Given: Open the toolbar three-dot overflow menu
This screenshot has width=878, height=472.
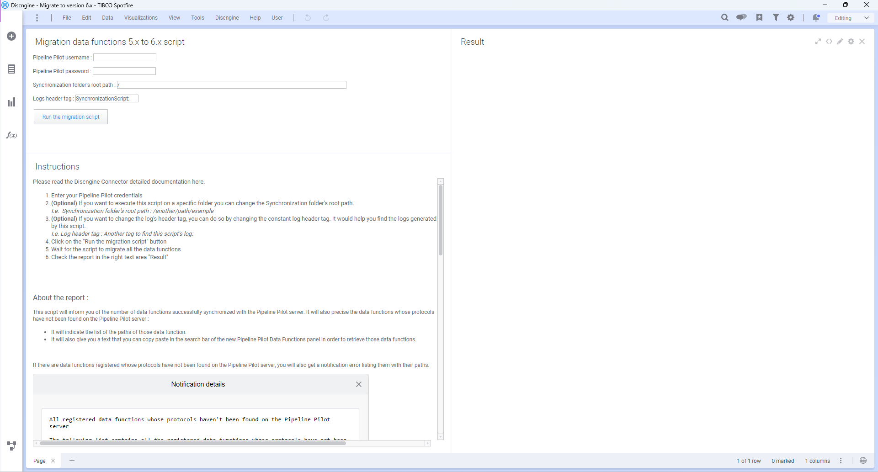Looking at the screenshot, I should point(37,18).
